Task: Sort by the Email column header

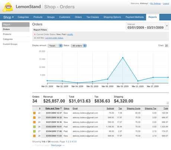Action: pos(75,109)
